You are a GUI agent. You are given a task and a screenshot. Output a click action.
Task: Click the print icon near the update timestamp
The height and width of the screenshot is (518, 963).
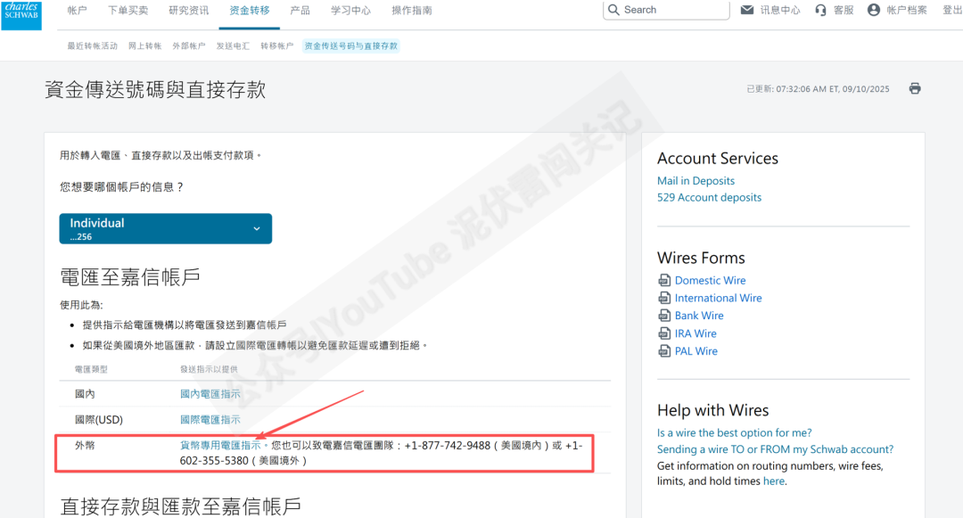click(914, 88)
